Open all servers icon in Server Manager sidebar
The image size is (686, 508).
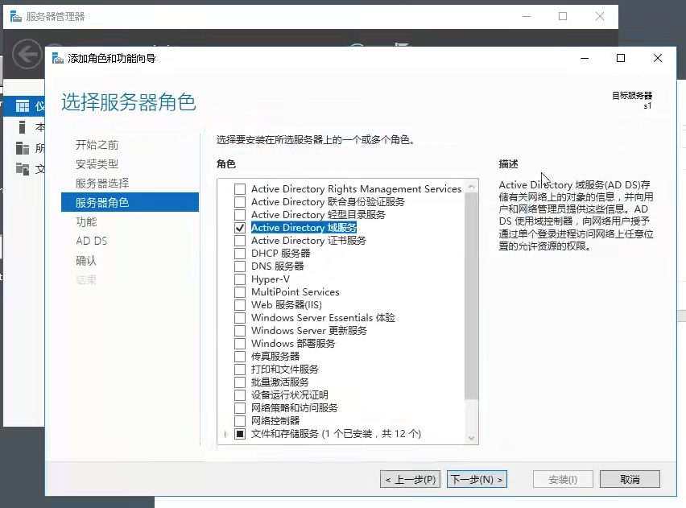coord(23,148)
